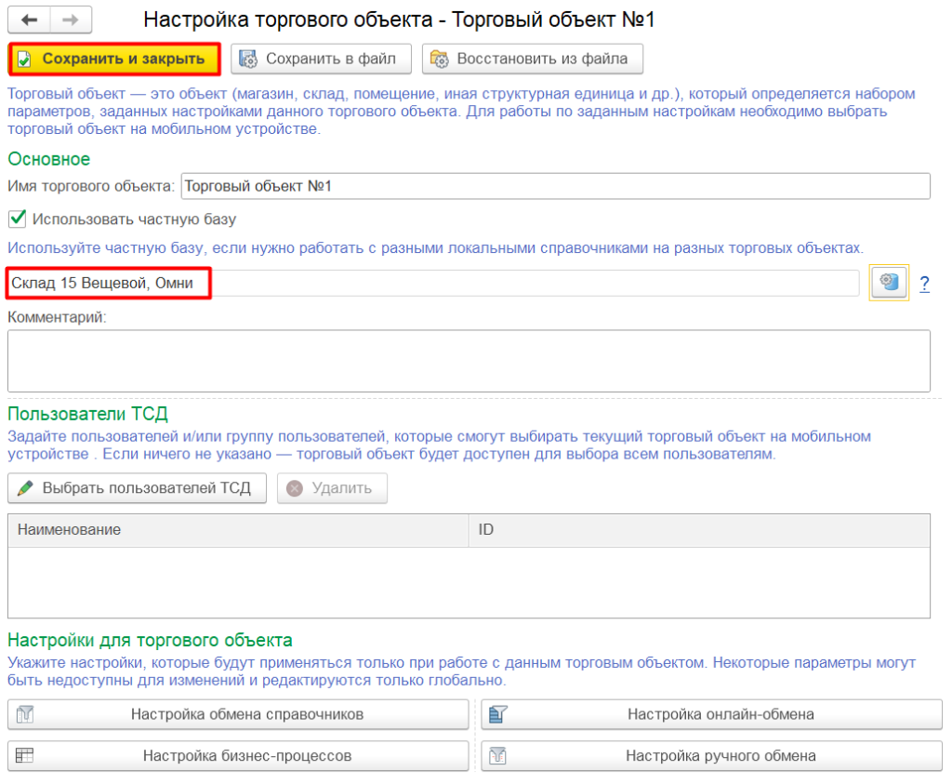Image resolution: width=952 pixels, height=784 pixels.
Task: Click the Удалить cross icon
Action: 295,488
